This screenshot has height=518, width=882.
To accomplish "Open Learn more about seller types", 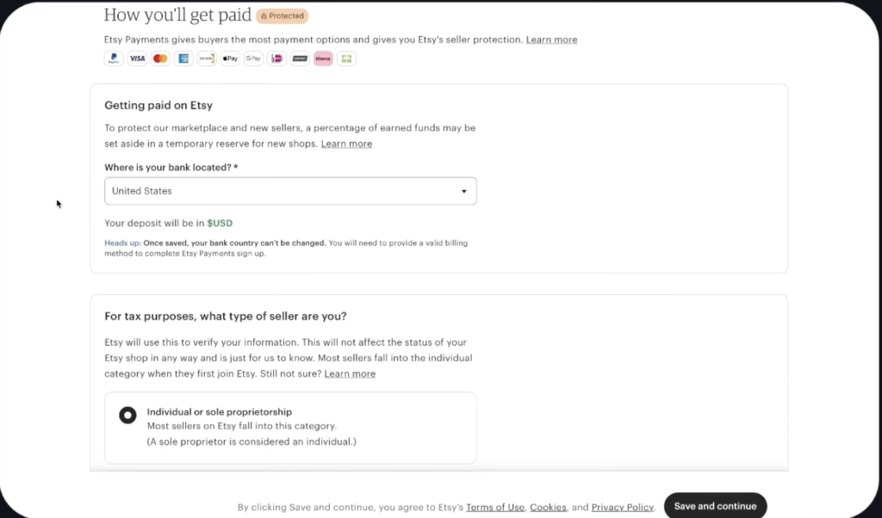I will point(350,373).
